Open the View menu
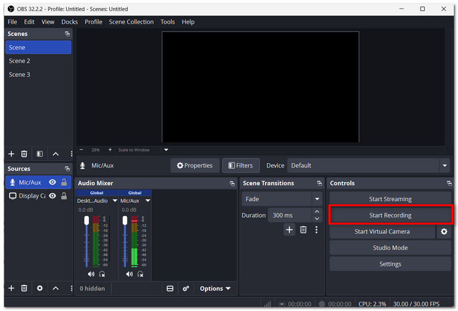 point(48,22)
